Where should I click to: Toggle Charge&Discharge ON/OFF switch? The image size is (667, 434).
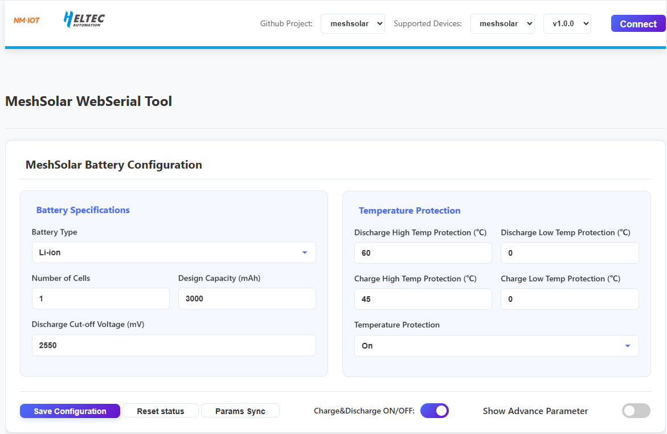coord(435,411)
